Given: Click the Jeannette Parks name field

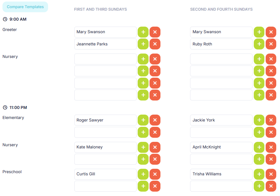Looking at the screenshot, I should [105, 44].
